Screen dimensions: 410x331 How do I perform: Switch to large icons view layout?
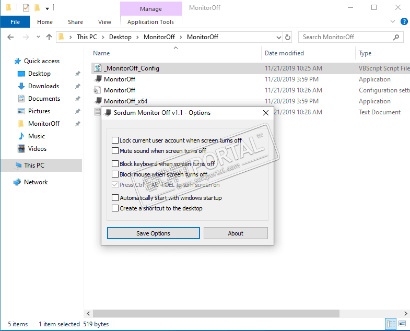coord(402,324)
